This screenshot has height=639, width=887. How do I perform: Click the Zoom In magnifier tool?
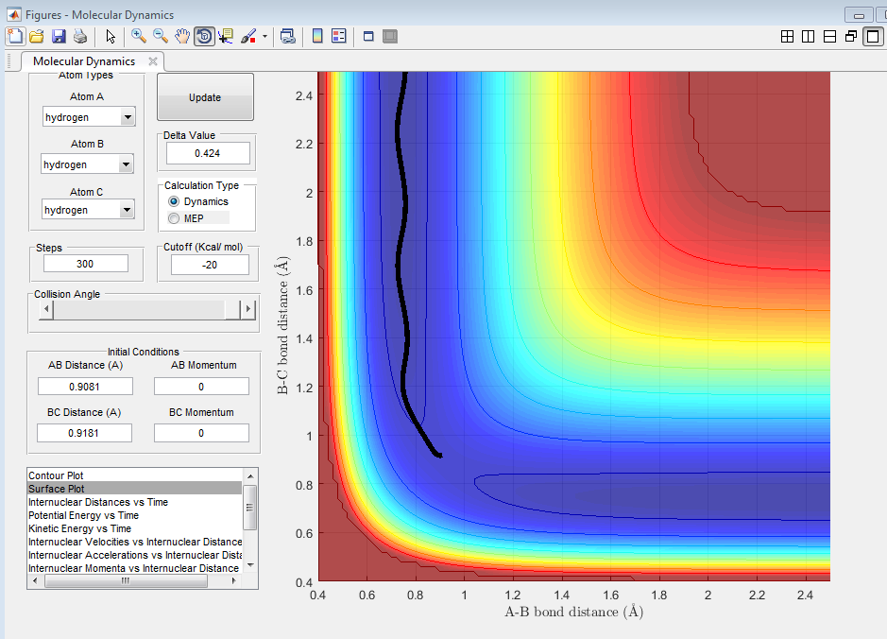(138, 36)
